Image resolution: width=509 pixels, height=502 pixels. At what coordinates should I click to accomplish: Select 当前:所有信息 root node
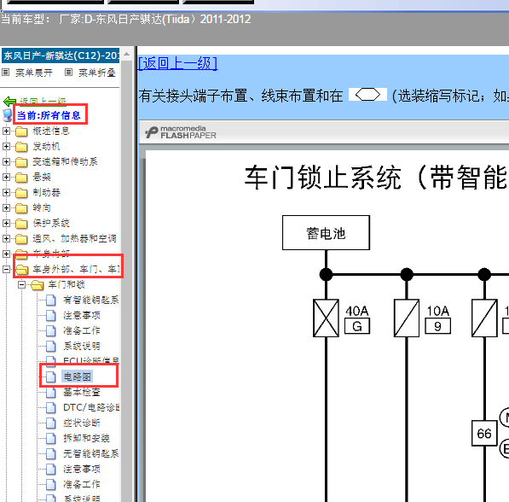pyautogui.click(x=49, y=115)
